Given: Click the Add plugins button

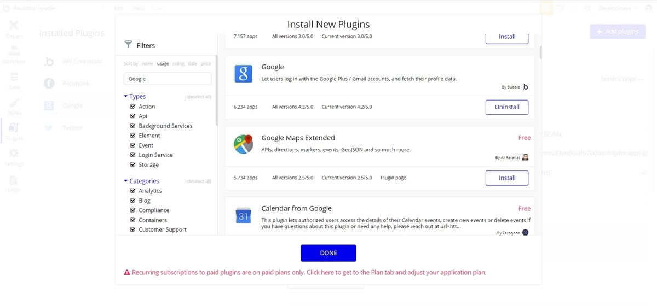Looking at the screenshot, I should pos(618,32).
